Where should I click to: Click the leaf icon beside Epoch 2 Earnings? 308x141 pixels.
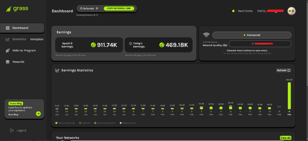click(93, 45)
